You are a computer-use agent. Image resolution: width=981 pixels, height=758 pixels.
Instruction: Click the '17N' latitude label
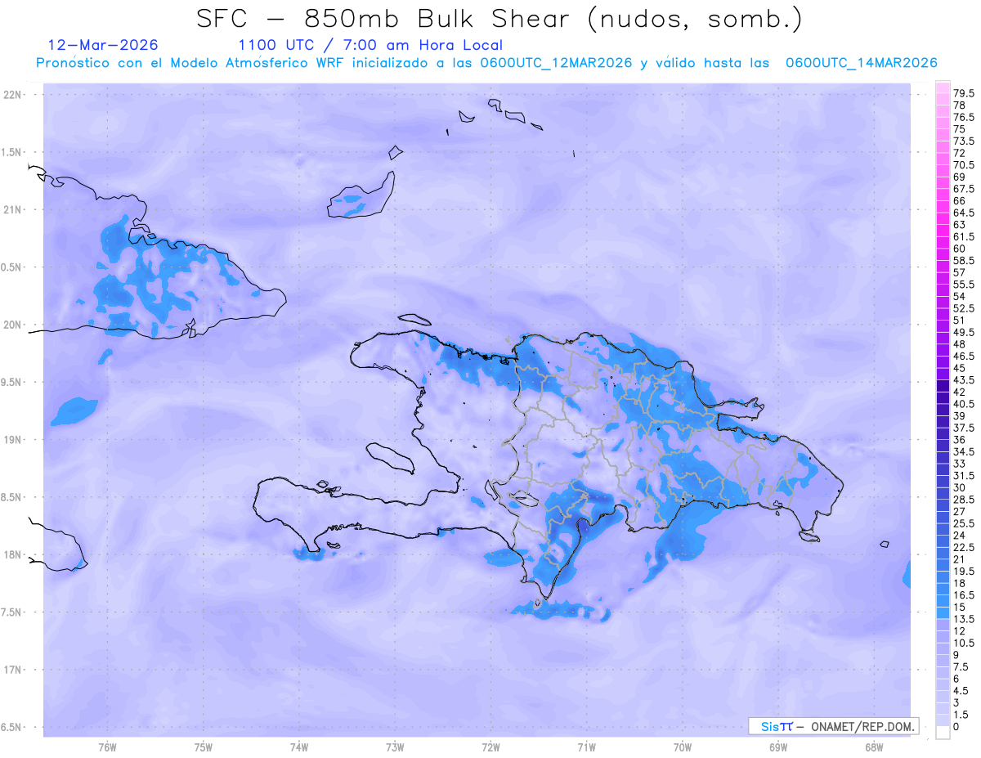pos(12,670)
